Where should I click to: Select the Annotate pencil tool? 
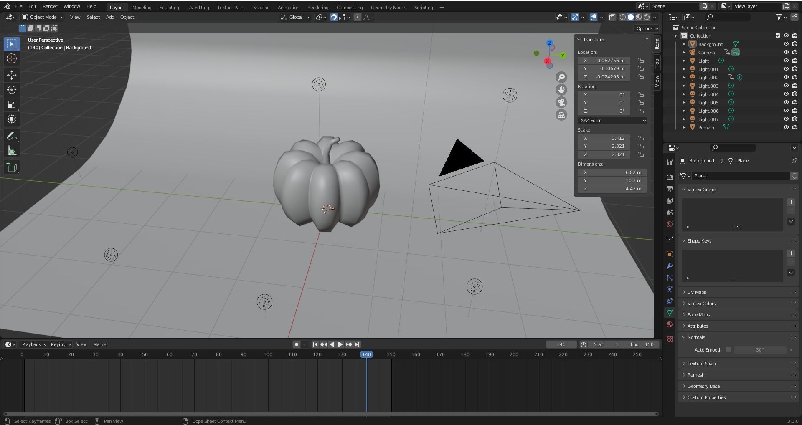[x=12, y=136]
